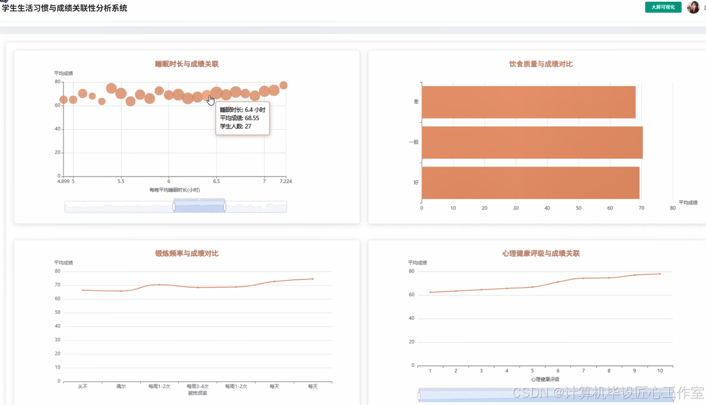Click the 好 bar in diet chart

pos(531,183)
